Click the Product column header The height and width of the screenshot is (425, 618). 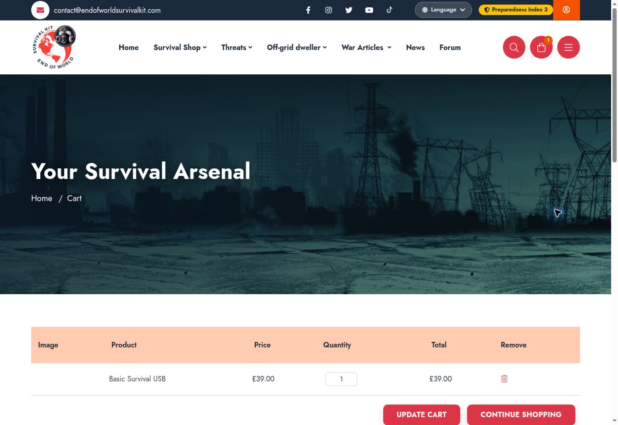pyautogui.click(x=124, y=345)
